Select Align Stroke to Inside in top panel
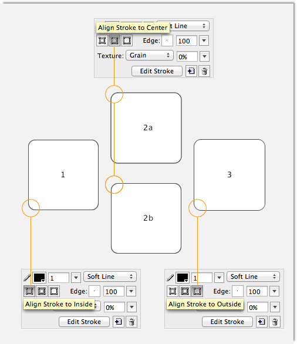Viewport: 297px width, 344px height. coord(102,41)
